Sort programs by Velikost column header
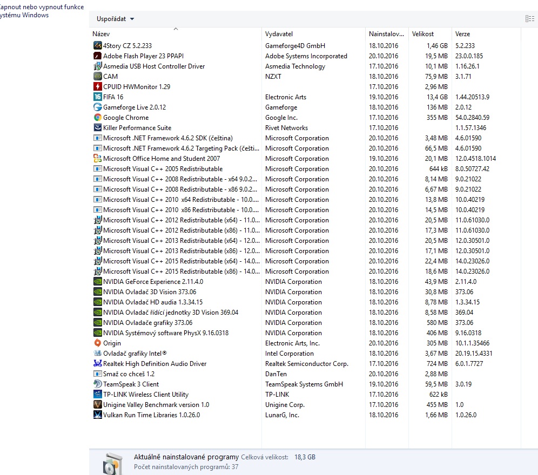The image size is (538, 475). click(430, 34)
